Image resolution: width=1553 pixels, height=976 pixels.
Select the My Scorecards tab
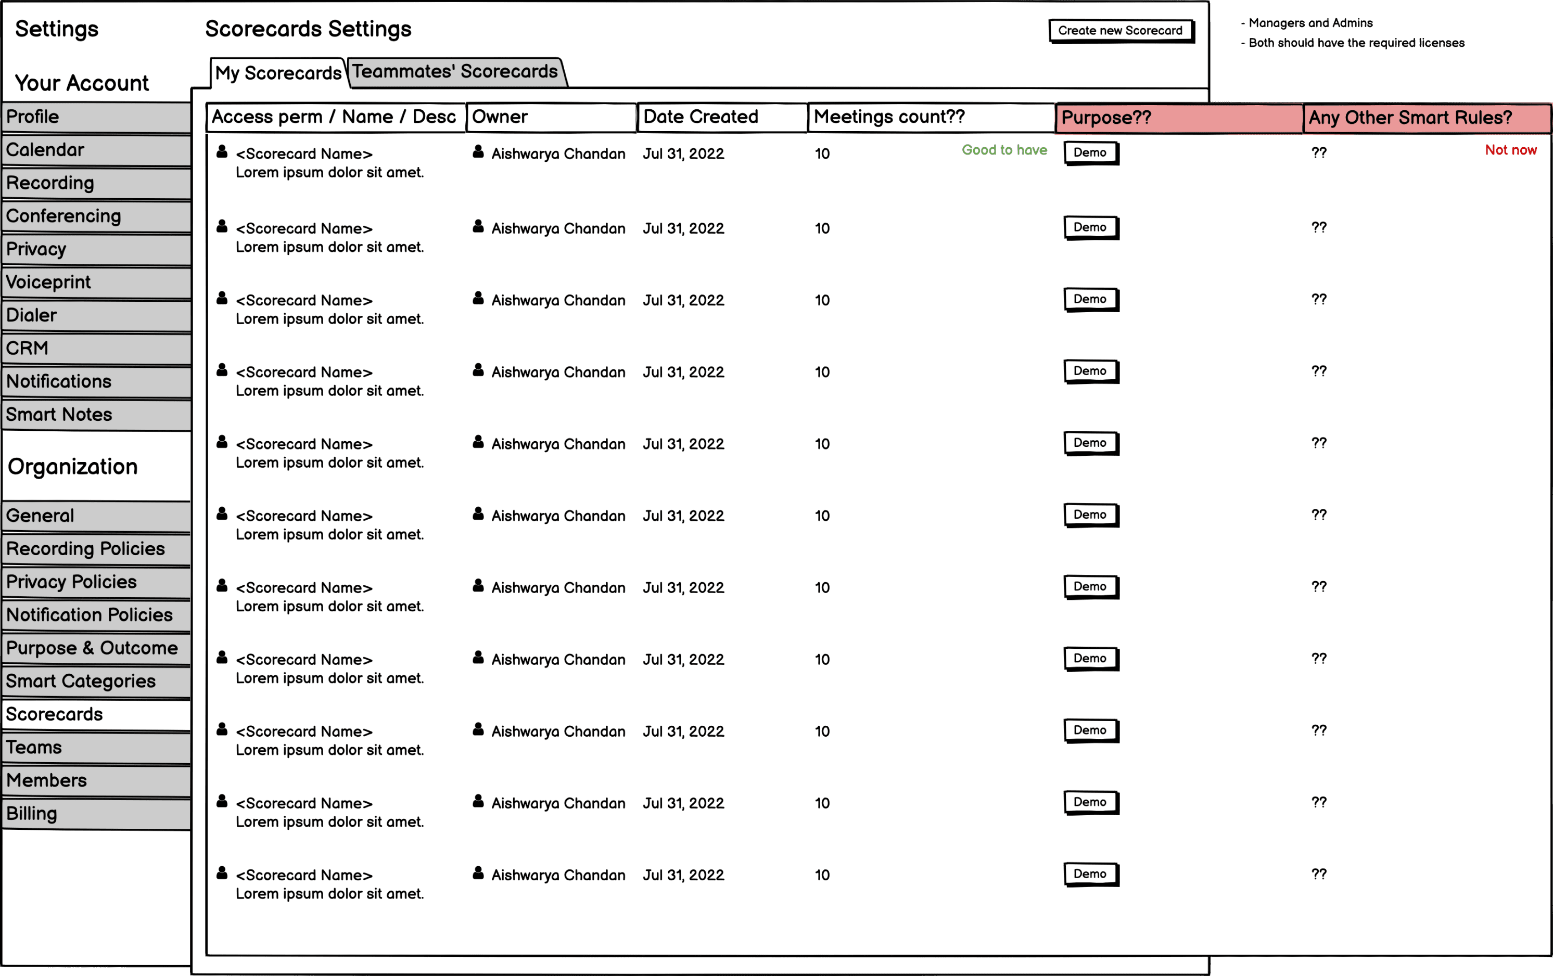pyautogui.click(x=277, y=73)
